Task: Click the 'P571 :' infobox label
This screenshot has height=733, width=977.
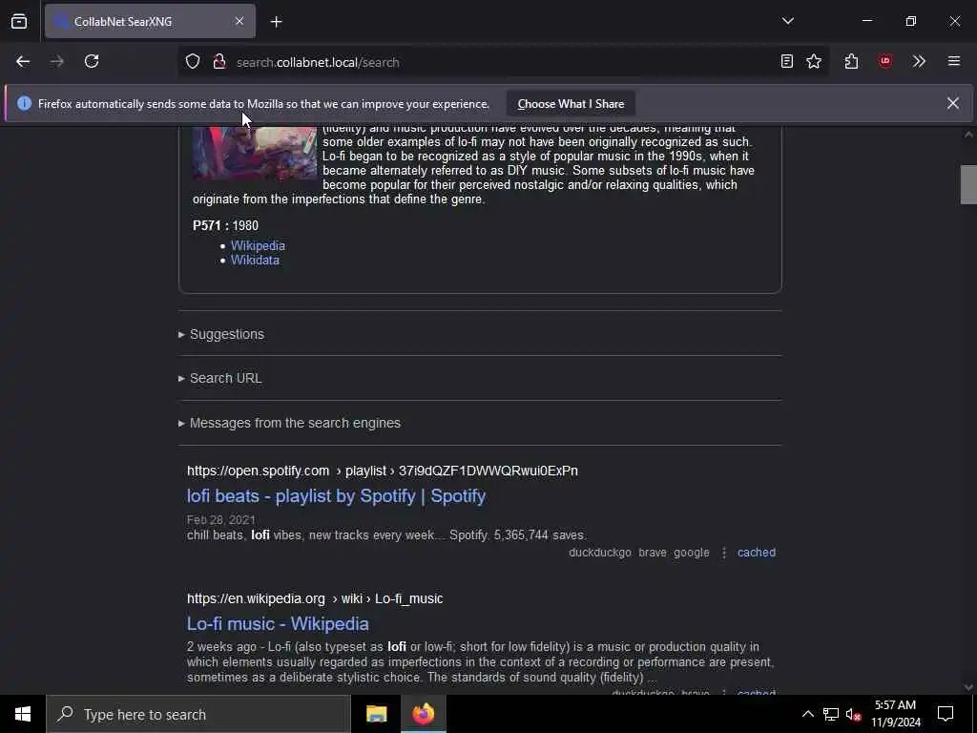Action: pyautogui.click(x=211, y=225)
